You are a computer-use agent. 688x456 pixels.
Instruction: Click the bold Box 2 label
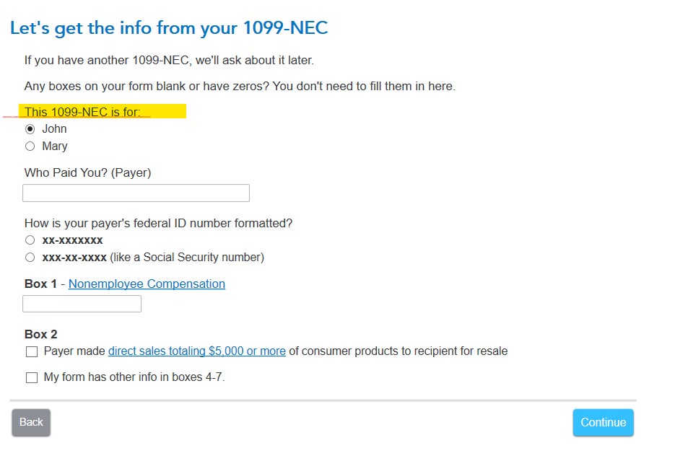point(40,335)
